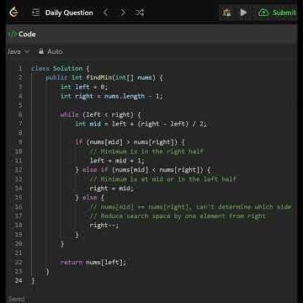Open the Java language dropdown
Viewport: 303px width, 303px height.
tap(19, 51)
